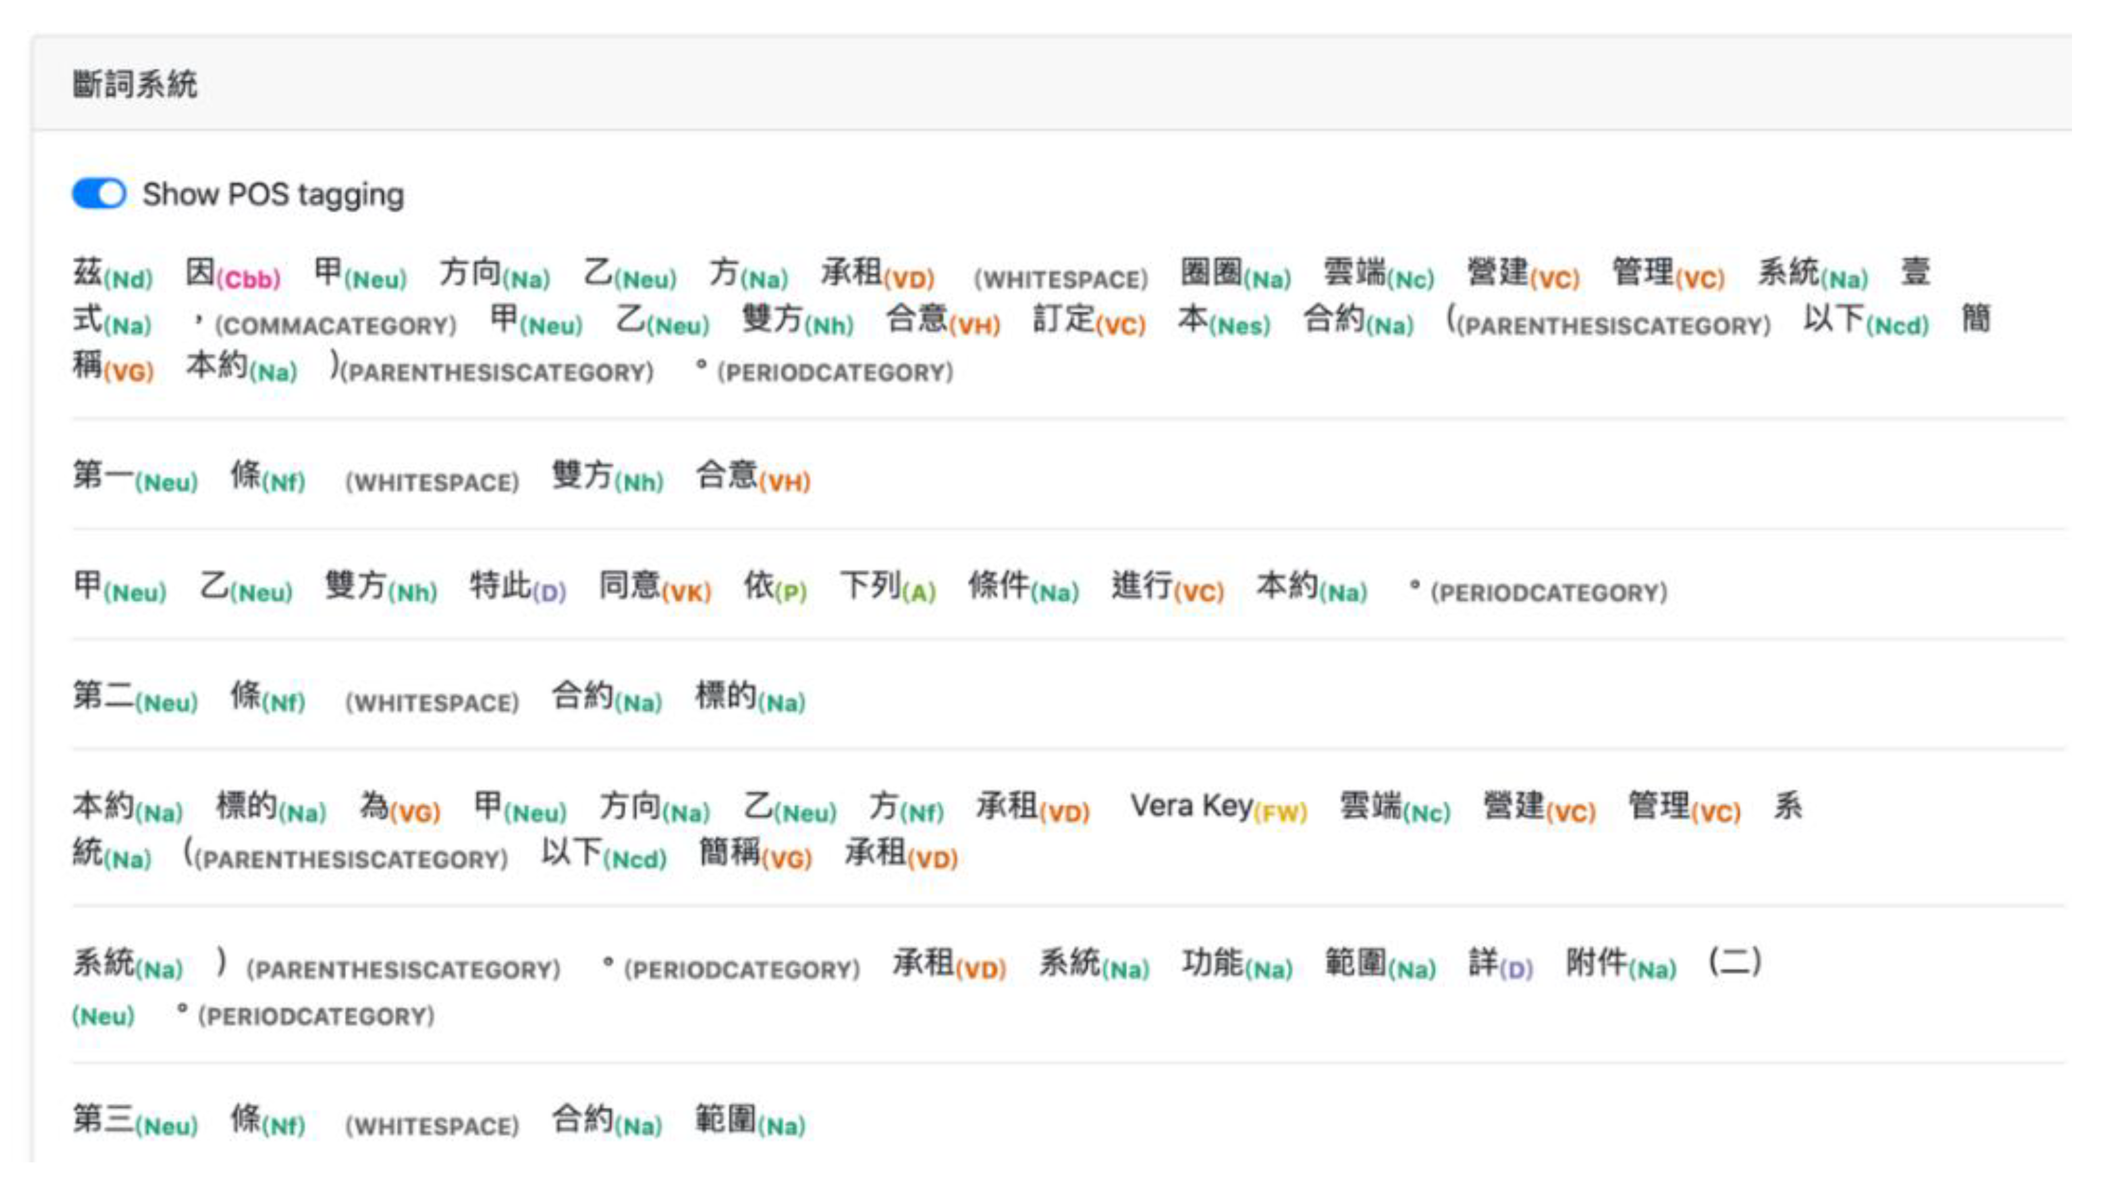Toggle the Show POS tagging switch
Image resolution: width=2102 pixels, height=1193 pixels.
point(99,194)
